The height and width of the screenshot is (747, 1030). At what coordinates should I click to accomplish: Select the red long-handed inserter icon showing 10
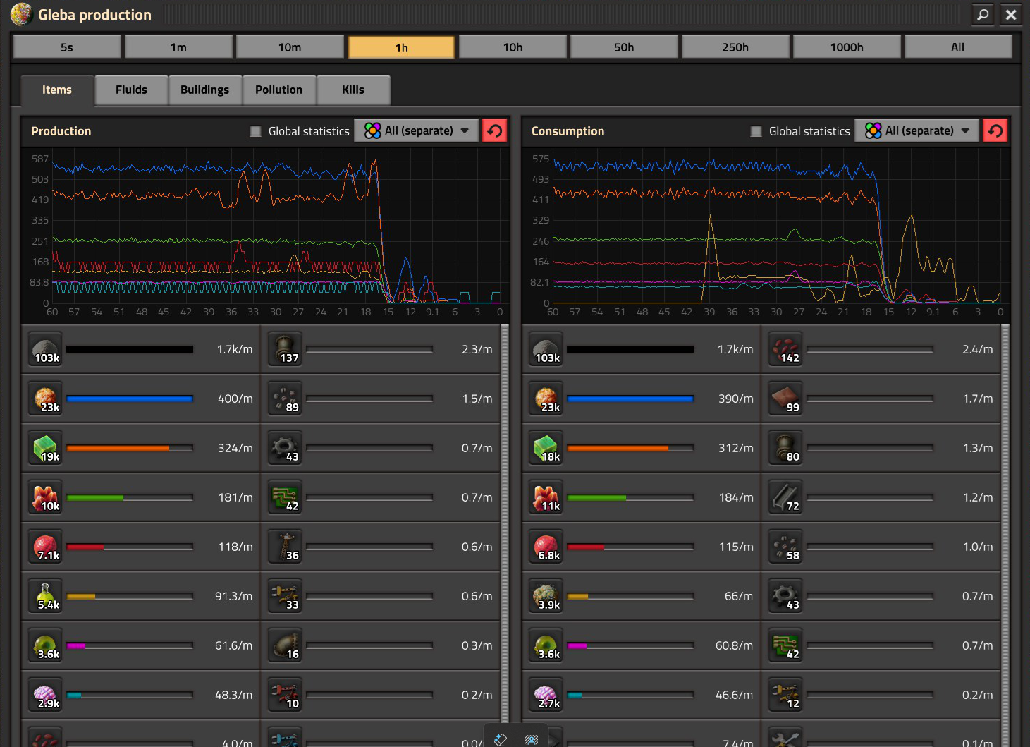[x=286, y=695]
